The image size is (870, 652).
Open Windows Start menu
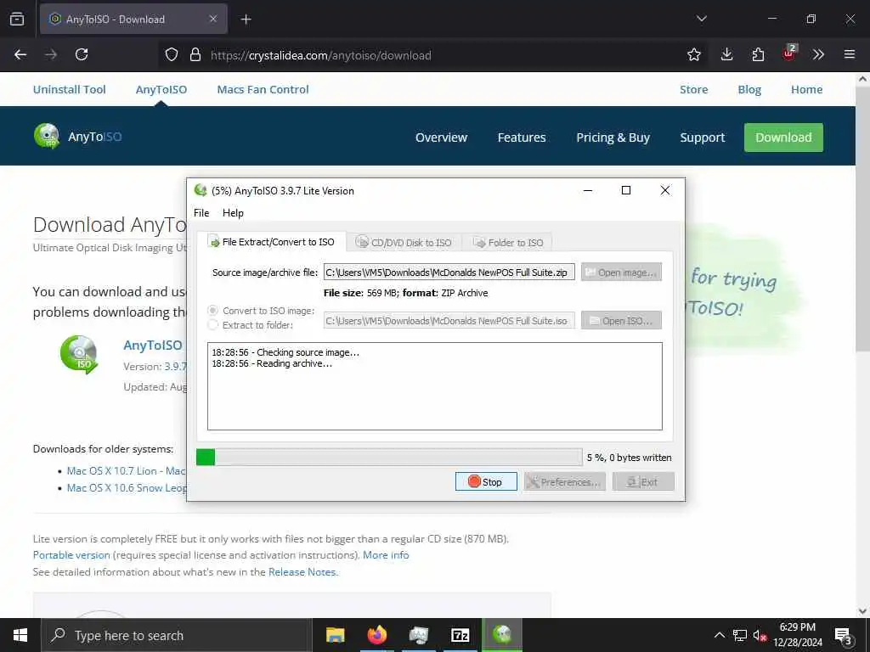[20, 635]
